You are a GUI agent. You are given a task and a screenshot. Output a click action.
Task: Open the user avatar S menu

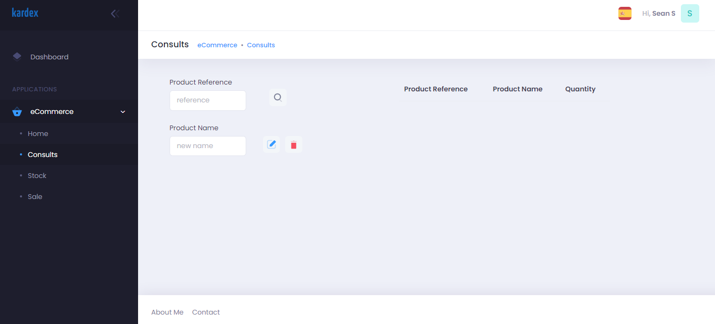[690, 14]
